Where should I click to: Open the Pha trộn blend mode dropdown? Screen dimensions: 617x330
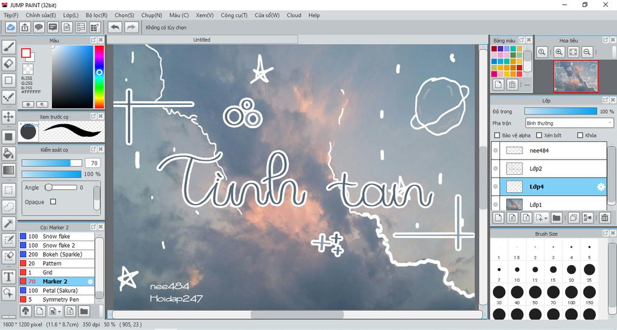(x=569, y=123)
